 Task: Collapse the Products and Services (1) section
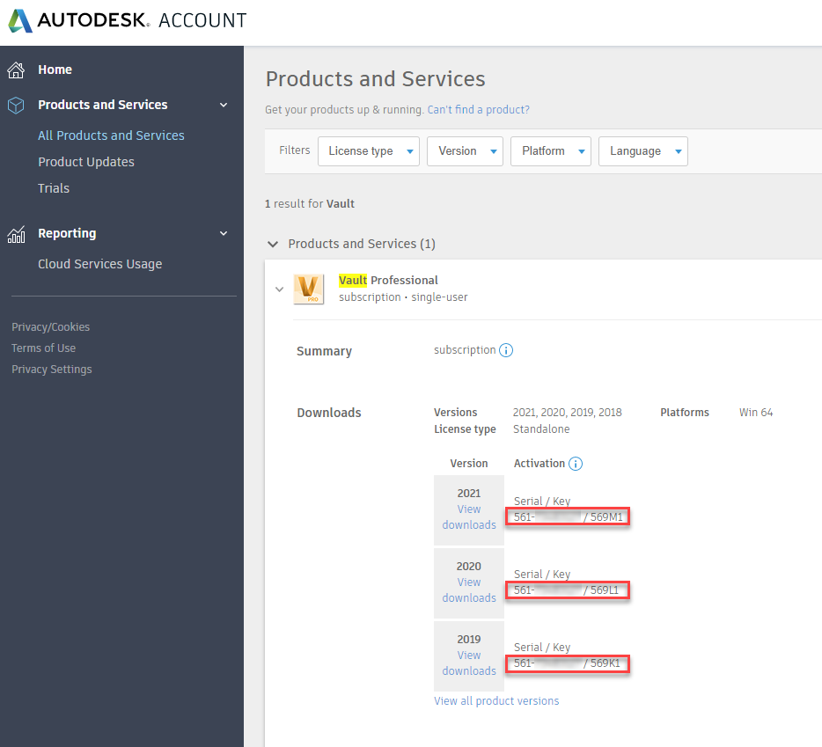click(x=273, y=245)
